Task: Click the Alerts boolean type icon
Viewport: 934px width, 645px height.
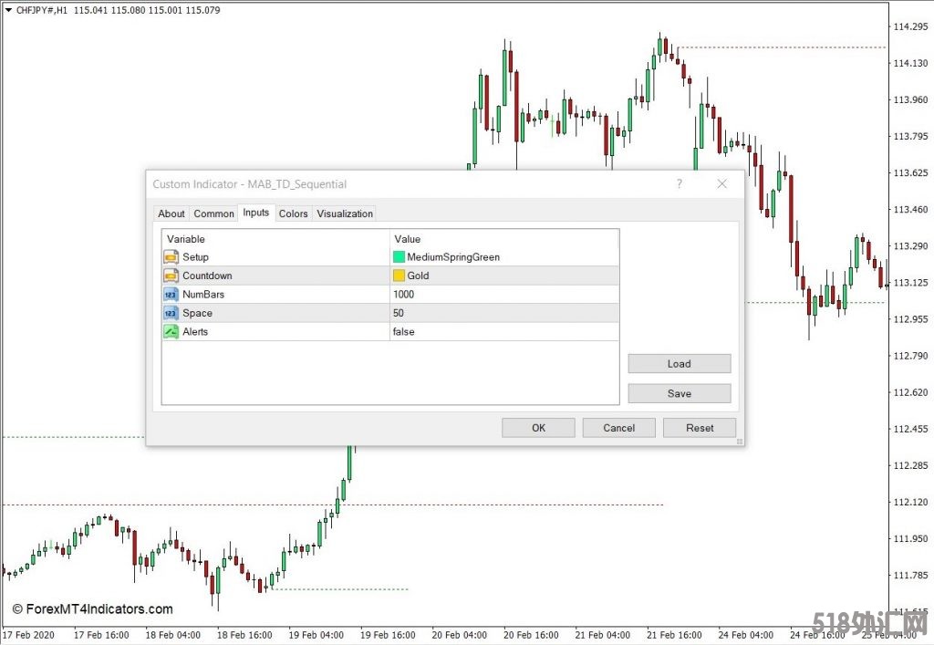Action: point(171,332)
